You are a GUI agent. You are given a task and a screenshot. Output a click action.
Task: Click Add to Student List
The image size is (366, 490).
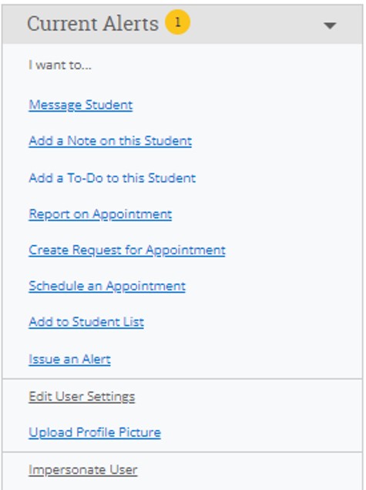pyautogui.click(x=86, y=322)
